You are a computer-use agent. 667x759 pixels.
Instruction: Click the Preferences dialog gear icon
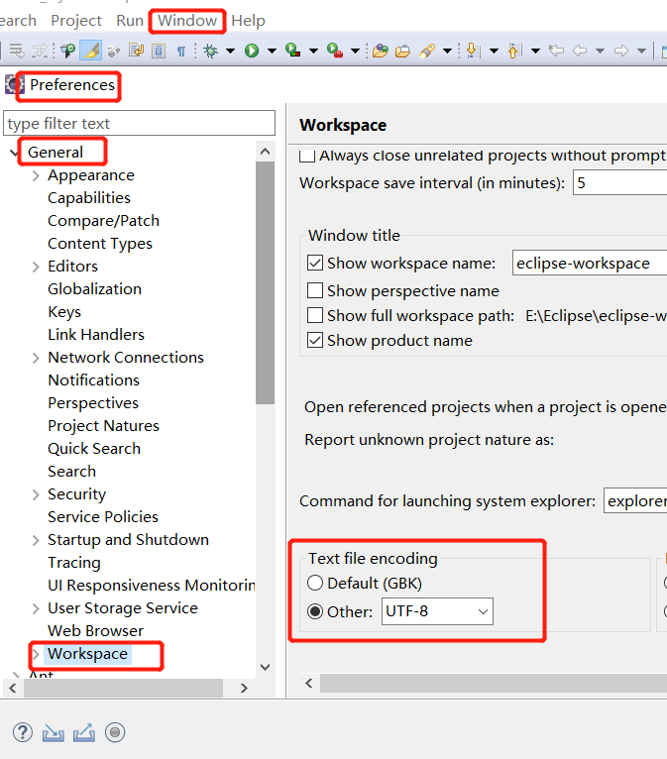tap(14, 84)
